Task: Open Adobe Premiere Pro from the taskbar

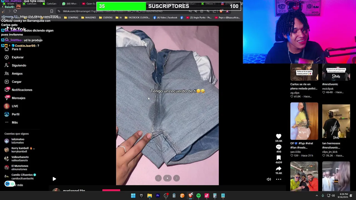Action: click(158, 196)
